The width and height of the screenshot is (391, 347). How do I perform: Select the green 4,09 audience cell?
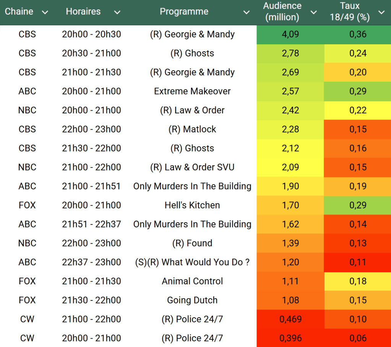(290, 34)
